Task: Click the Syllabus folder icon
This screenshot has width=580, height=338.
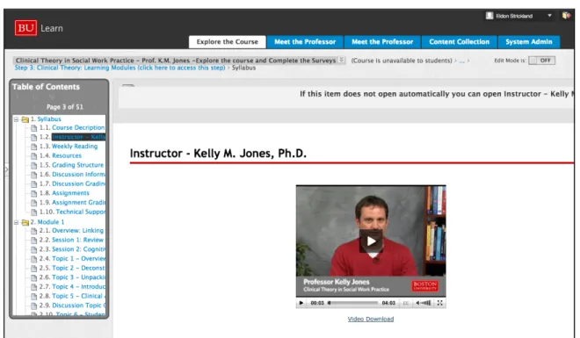Action: (25, 119)
